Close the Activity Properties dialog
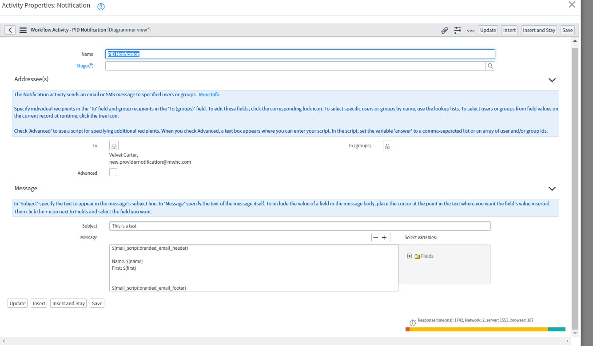Image resolution: width=593 pixels, height=346 pixels. [x=572, y=5]
